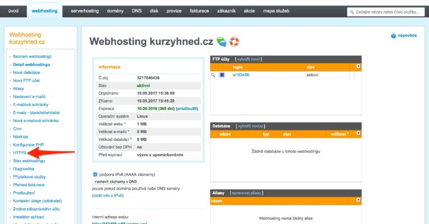The width and height of the screenshot is (429, 224).
Task: Open disk menu item
Action: point(154,11)
